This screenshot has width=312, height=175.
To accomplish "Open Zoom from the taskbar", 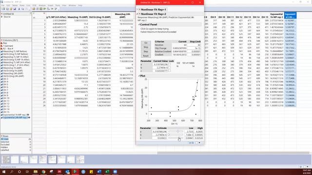I will point(115,172).
